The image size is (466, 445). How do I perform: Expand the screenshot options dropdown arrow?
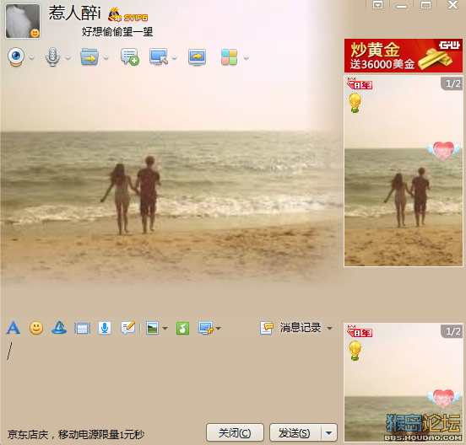tap(218, 329)
